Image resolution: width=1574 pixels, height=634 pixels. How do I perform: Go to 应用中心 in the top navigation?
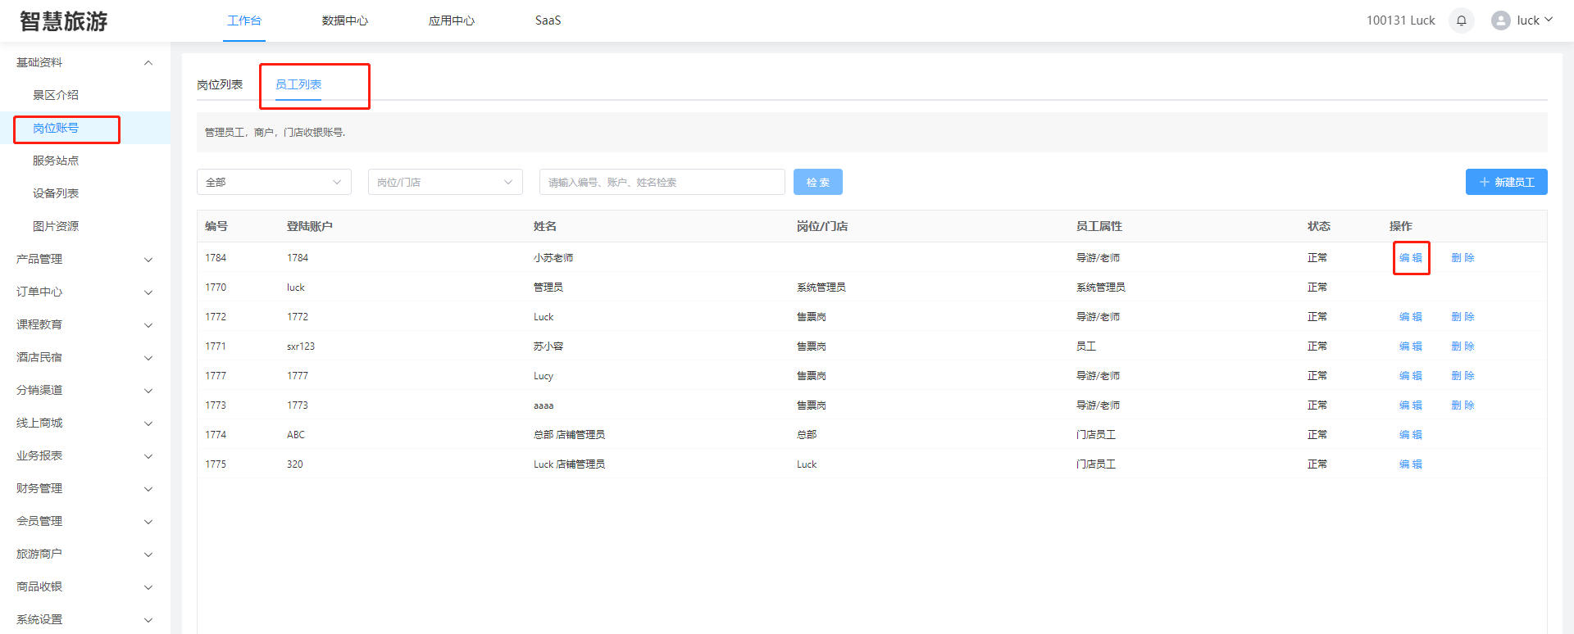click(451, 20)
